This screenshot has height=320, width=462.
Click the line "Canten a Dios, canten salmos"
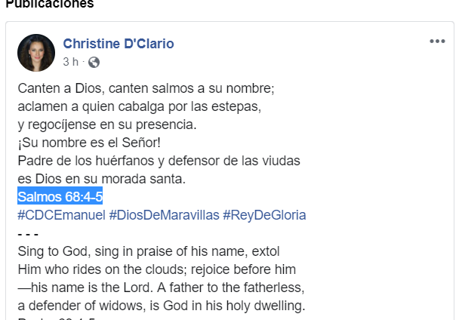(146, 88)
